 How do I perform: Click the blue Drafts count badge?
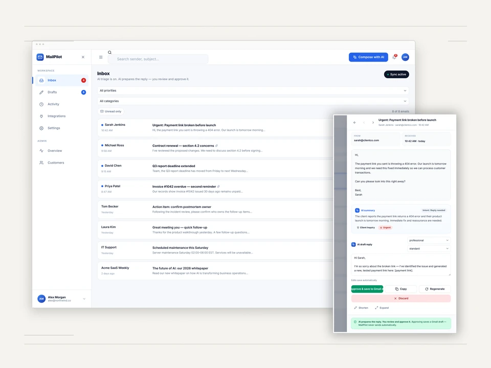pyautogui.click(x=83, y=93)
